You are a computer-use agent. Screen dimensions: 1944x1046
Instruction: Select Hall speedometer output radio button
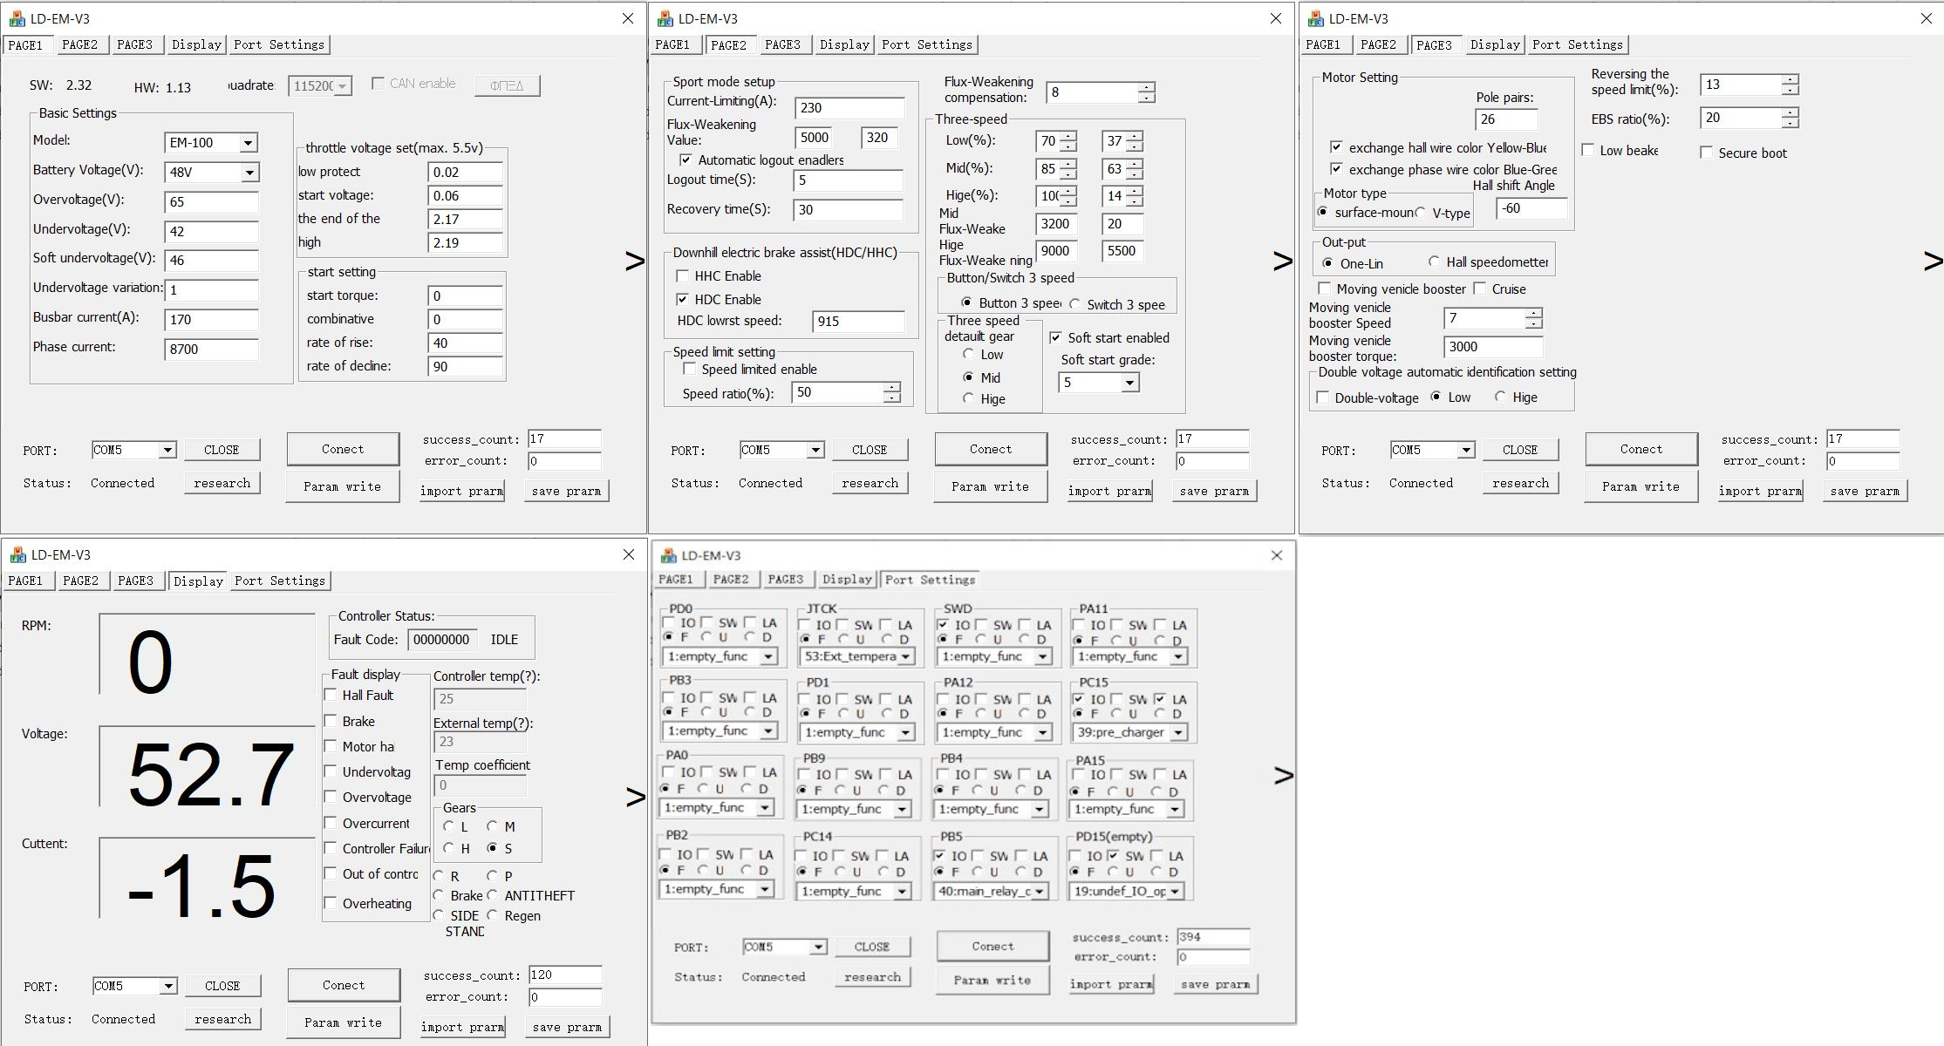pyautogui.click(x=1434, y=262)
